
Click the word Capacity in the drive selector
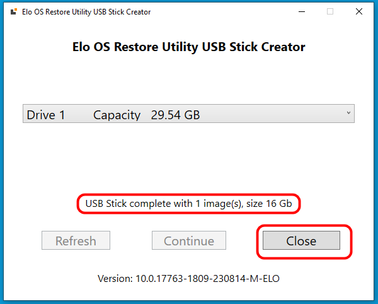pyautogui.click(x=117, y=115)
